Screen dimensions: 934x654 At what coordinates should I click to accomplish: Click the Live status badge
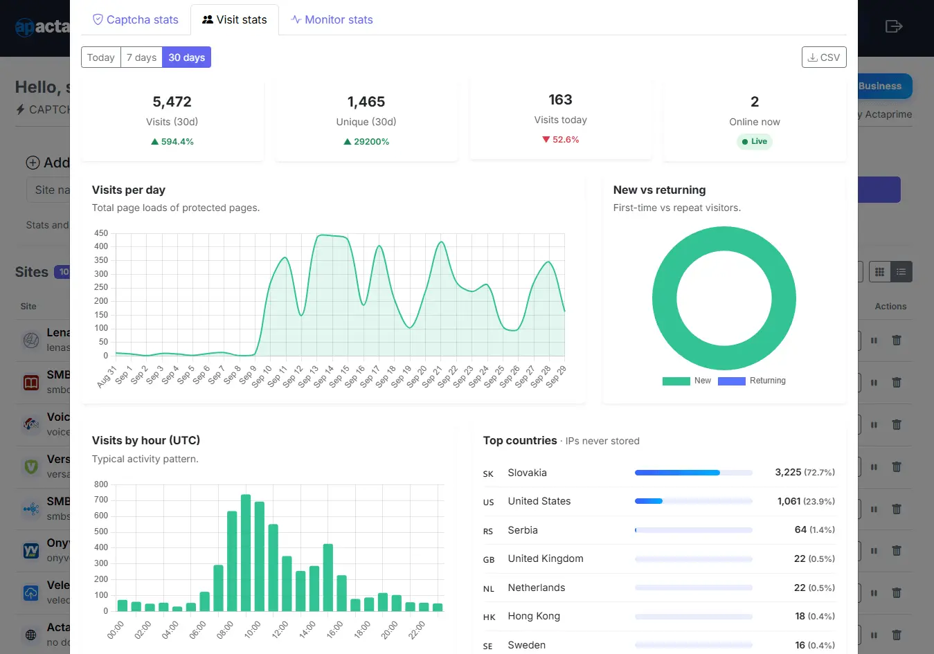pyautogui.click(x=755, y=141)
